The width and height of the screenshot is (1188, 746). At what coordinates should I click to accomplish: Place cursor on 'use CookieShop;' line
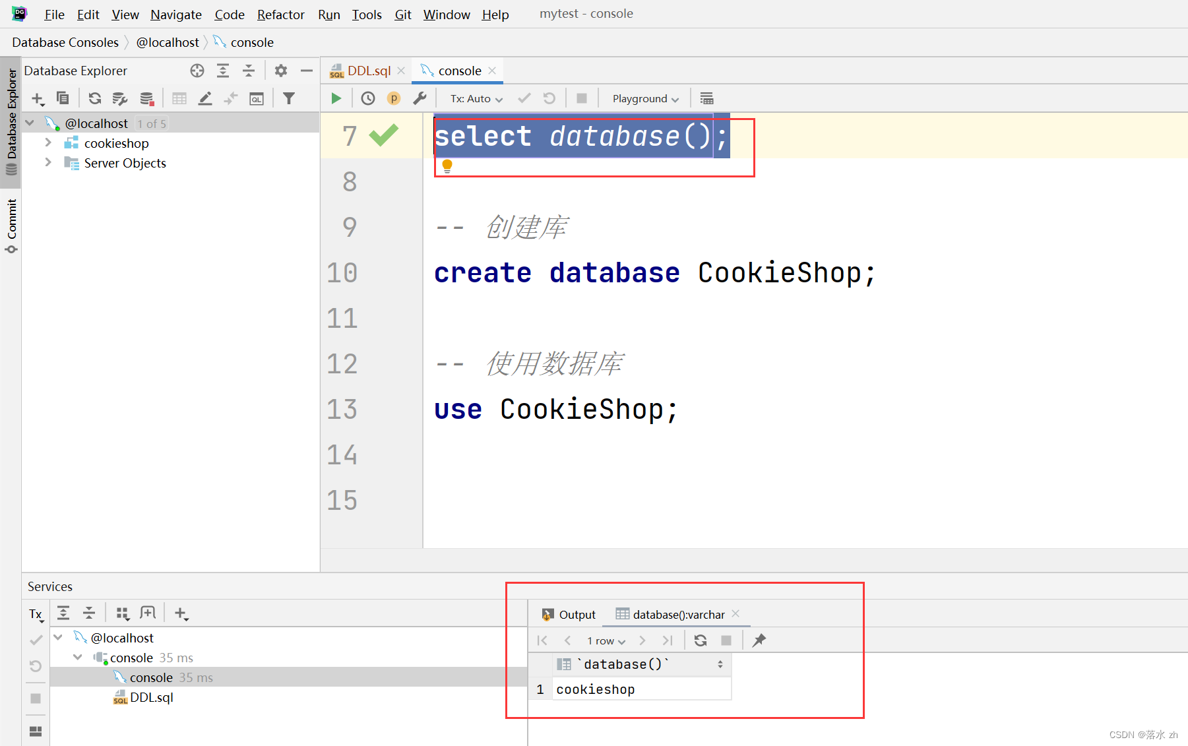click(555, 409)
